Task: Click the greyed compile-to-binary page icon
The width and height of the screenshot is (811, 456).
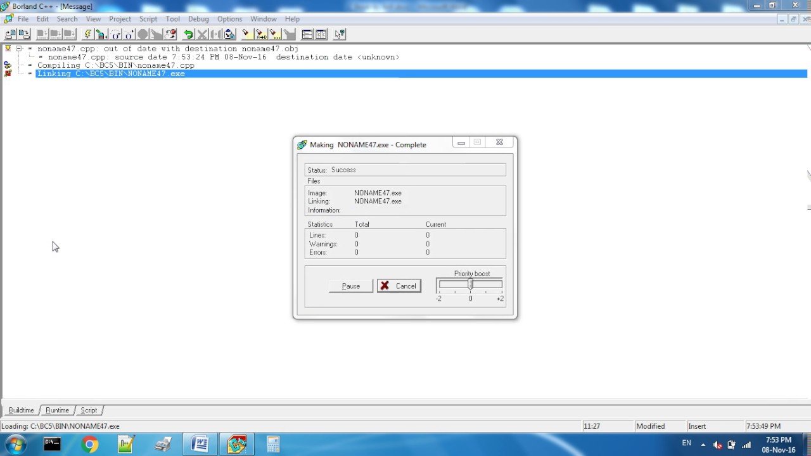Action: (x=42, y=34)
